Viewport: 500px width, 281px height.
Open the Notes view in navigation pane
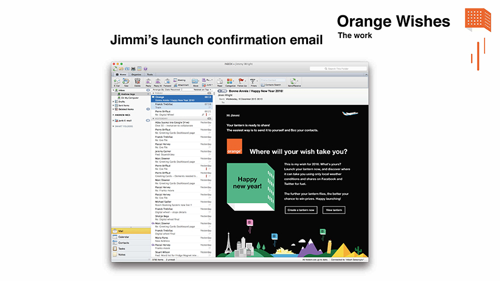click(x=131, y=254)
